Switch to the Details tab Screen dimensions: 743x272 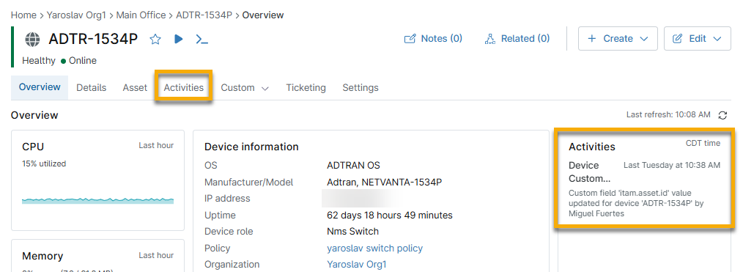[x=92, y=88]
